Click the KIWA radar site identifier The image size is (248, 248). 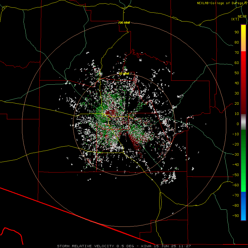pyautogui.click(x=146, y=246)
